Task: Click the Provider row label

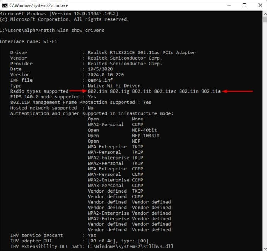Action: pyautogui.click(x=21, y=64)
